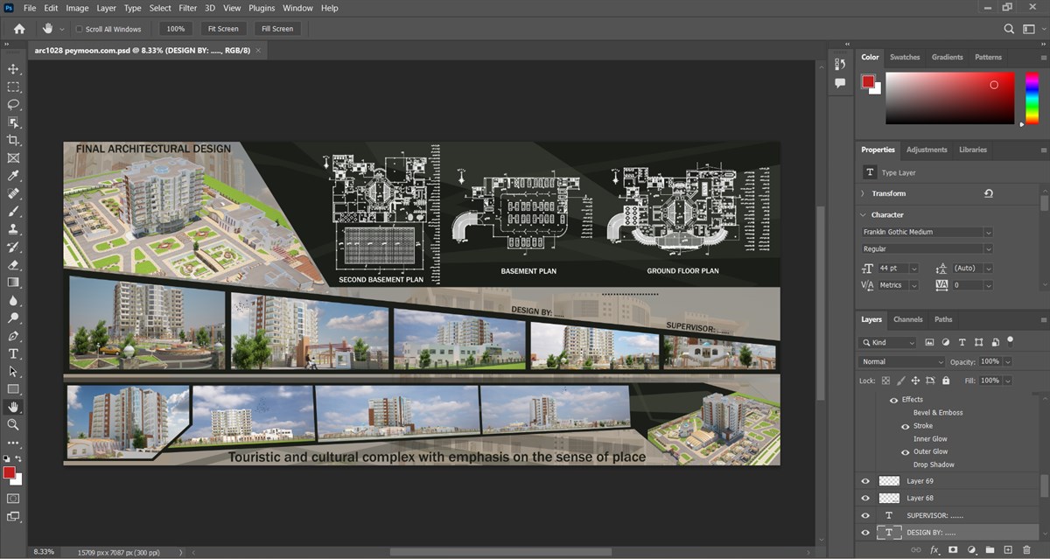Click the red foreground color swatch in toolbar

(x=9, y=472)
